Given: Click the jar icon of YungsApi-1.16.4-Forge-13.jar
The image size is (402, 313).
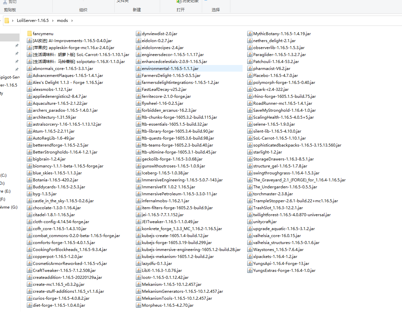Looking at the screenshot, I should pos(250,263).
